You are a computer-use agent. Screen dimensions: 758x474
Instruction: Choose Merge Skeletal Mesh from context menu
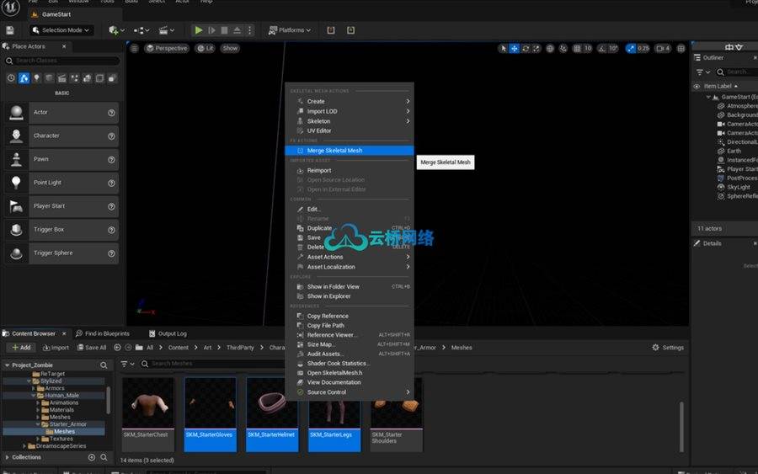point(334,151)
